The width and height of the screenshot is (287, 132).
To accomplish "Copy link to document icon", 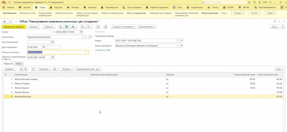I will pos(275,21).
